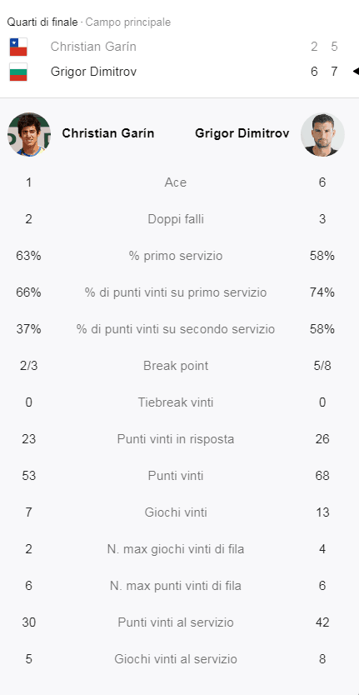Select the Tiebreak vinti row label
359x695 pixels.
[176, 402]
